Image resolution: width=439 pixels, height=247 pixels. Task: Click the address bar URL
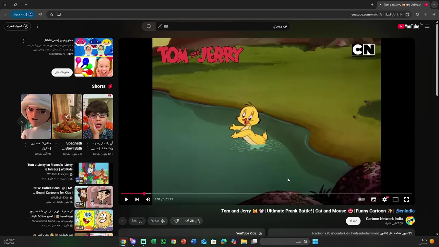coord(377,14)
